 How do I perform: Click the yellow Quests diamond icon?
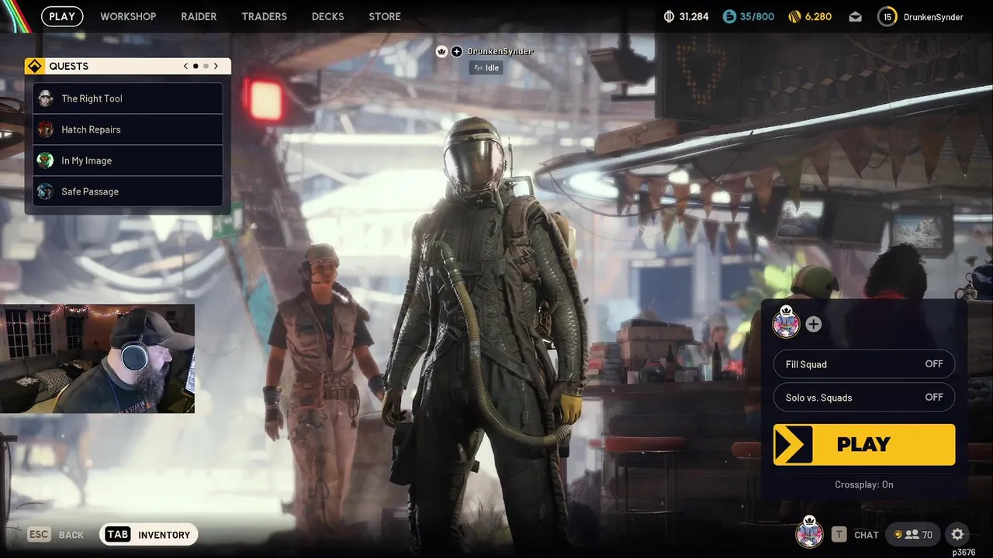click(x=34, y=66)
